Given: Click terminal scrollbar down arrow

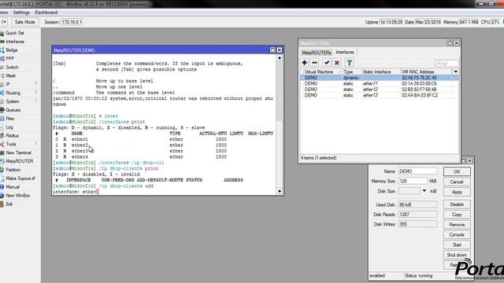Looking at the screenshot, I should (x=280, y=191).
